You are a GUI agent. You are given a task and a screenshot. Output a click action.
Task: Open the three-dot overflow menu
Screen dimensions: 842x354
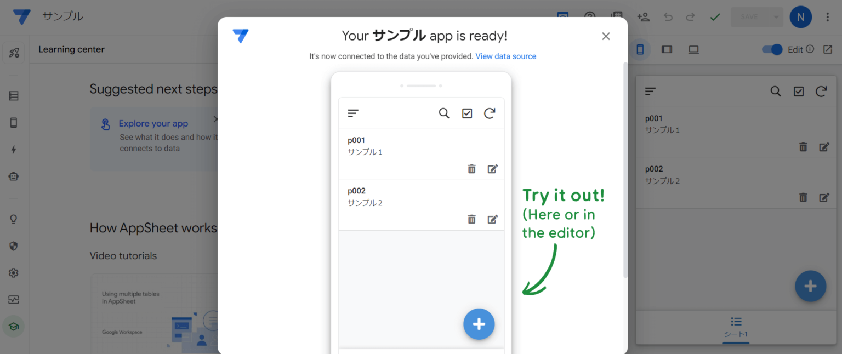828,17
